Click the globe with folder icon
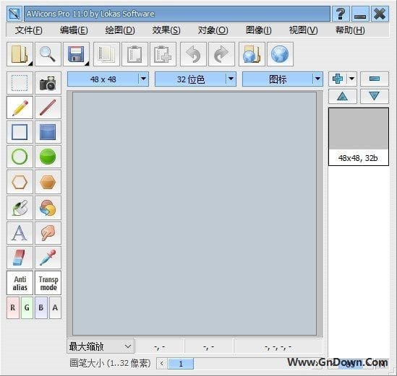Viewport: 397px width, 376px height. pyautogui.click(x=252, y=54)
